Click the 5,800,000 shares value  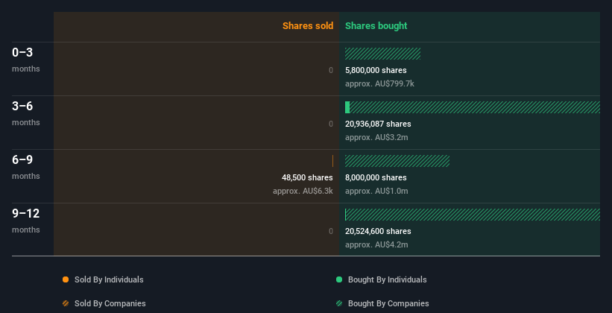click(376, 70)
